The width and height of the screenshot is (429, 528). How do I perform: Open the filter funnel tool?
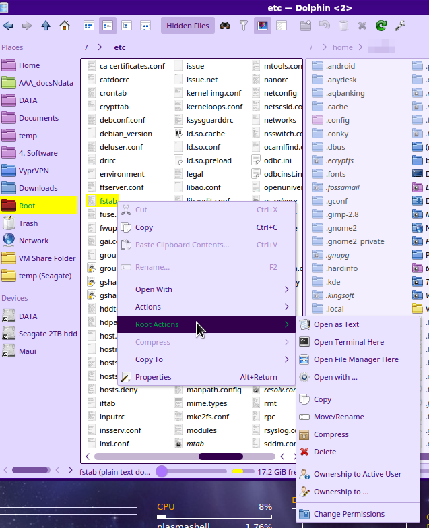point(244,26)
